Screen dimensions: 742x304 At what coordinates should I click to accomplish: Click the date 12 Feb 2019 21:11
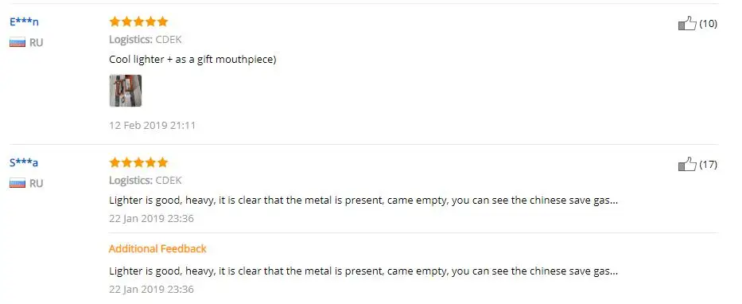point(153,126)
